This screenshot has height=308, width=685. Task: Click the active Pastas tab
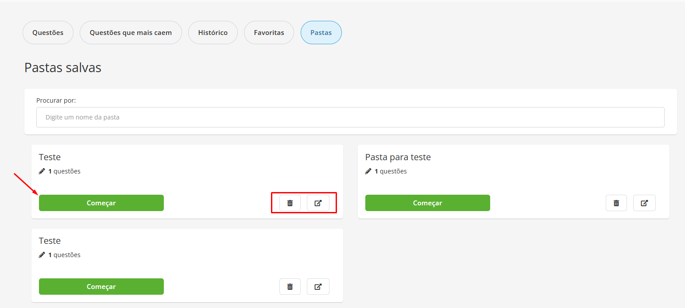[321, 33]
